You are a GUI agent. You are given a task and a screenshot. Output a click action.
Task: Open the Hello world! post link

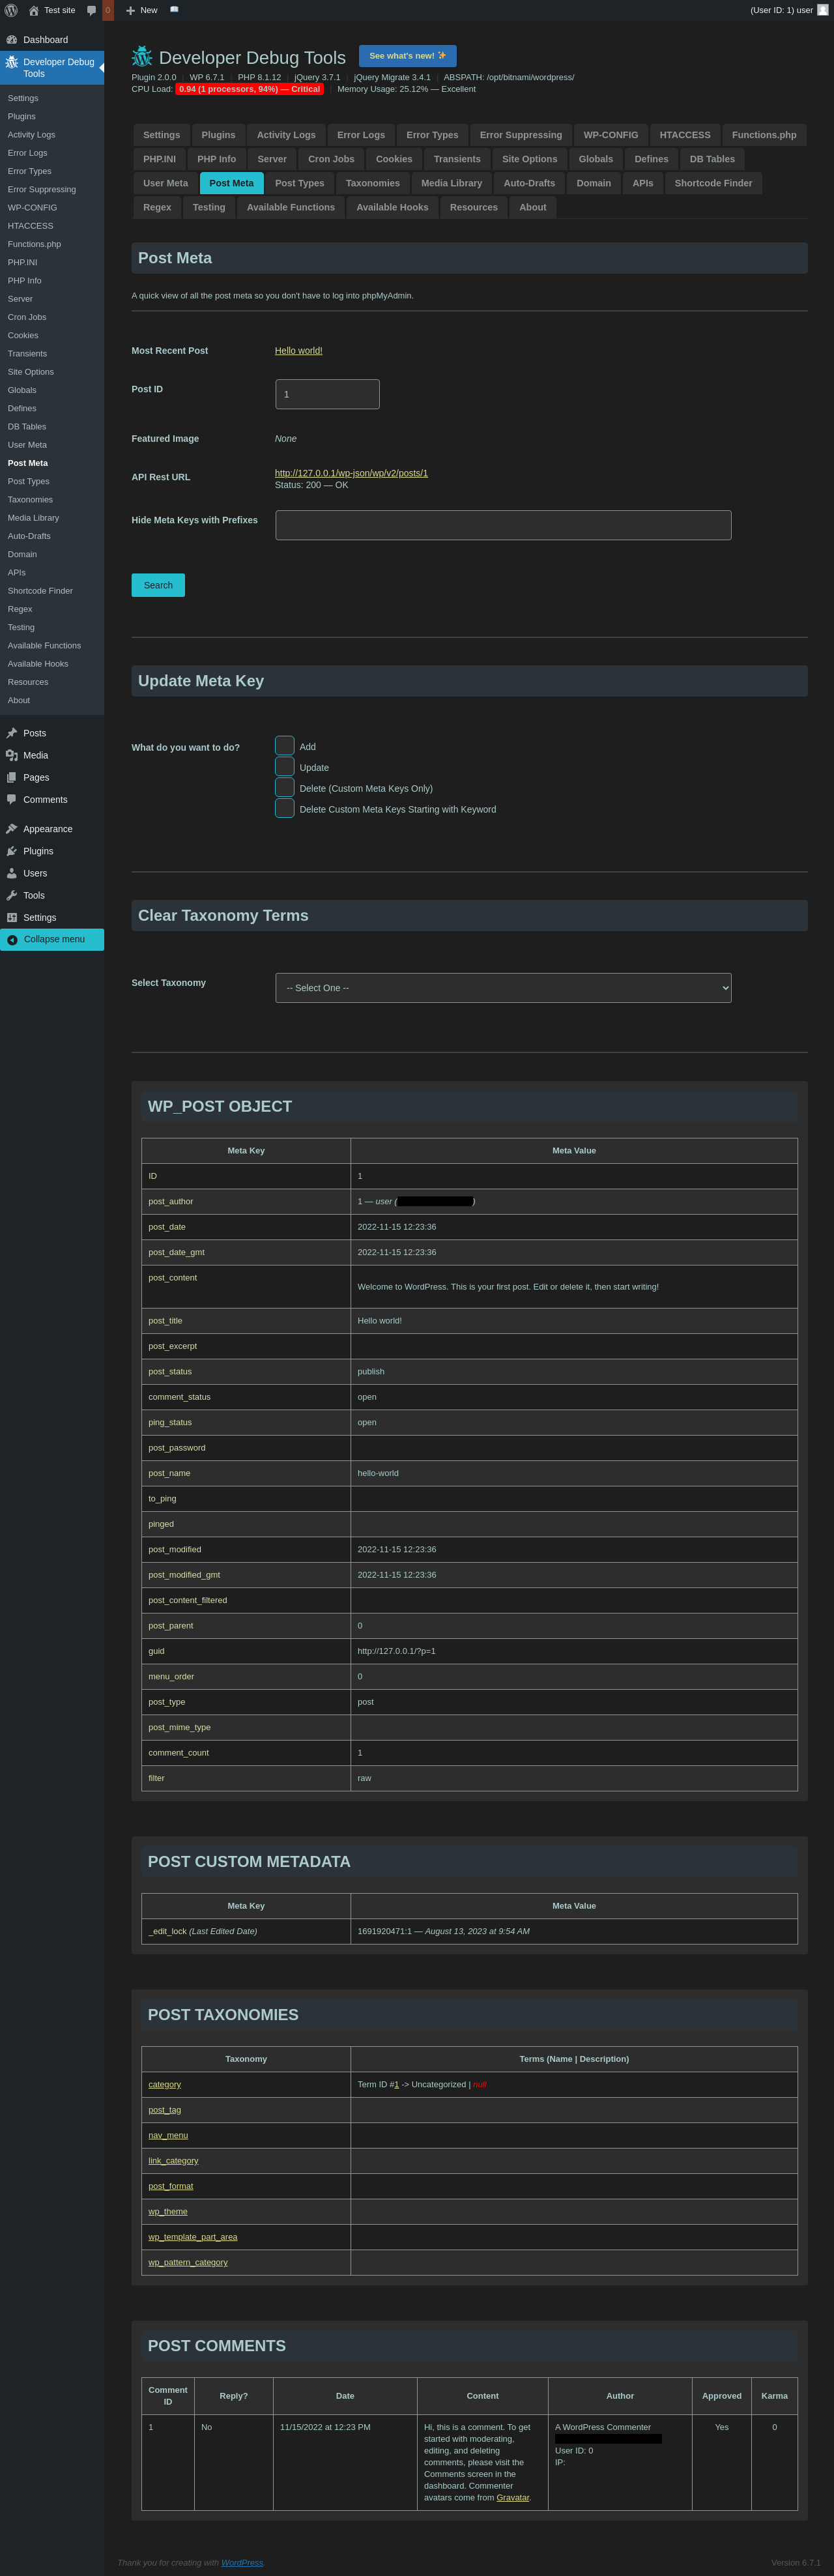point(298,351)
